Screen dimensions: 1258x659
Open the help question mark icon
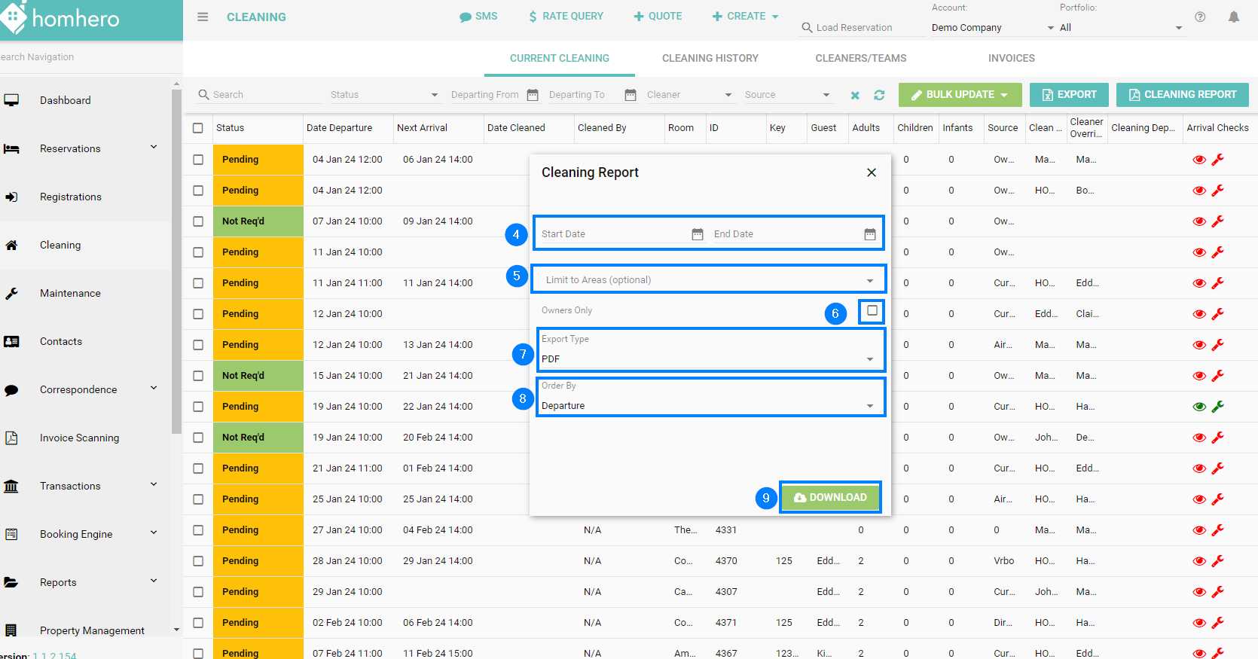point(1200,17)
